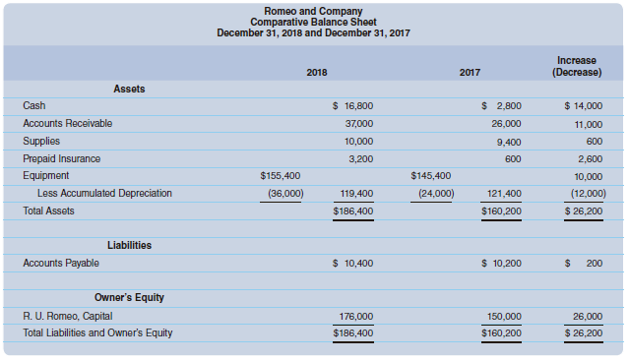Image resolution: width=629 pixels, height=361 pixels.
Task: Select the Supplies increase '600'
Action: click(x=595, y=142)
